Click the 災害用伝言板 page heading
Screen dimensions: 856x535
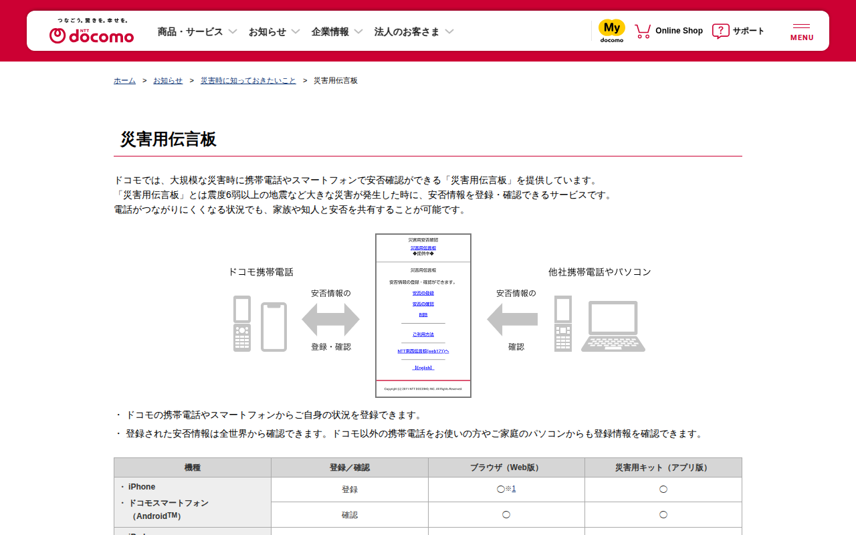coord(169,139)
